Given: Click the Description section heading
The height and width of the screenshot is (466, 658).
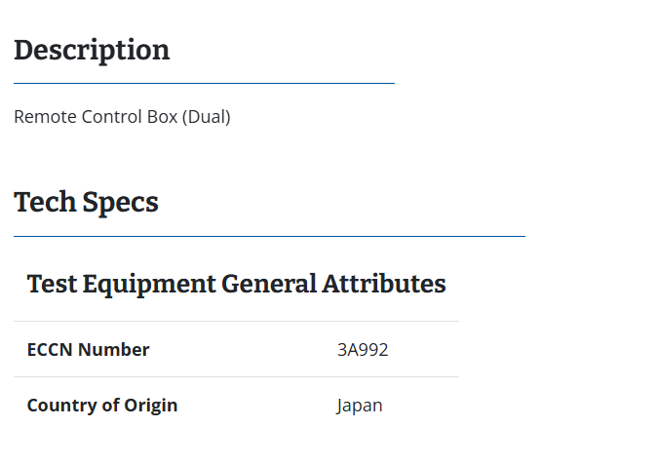Looking at the screenshot, I should [x=92, y=51].
